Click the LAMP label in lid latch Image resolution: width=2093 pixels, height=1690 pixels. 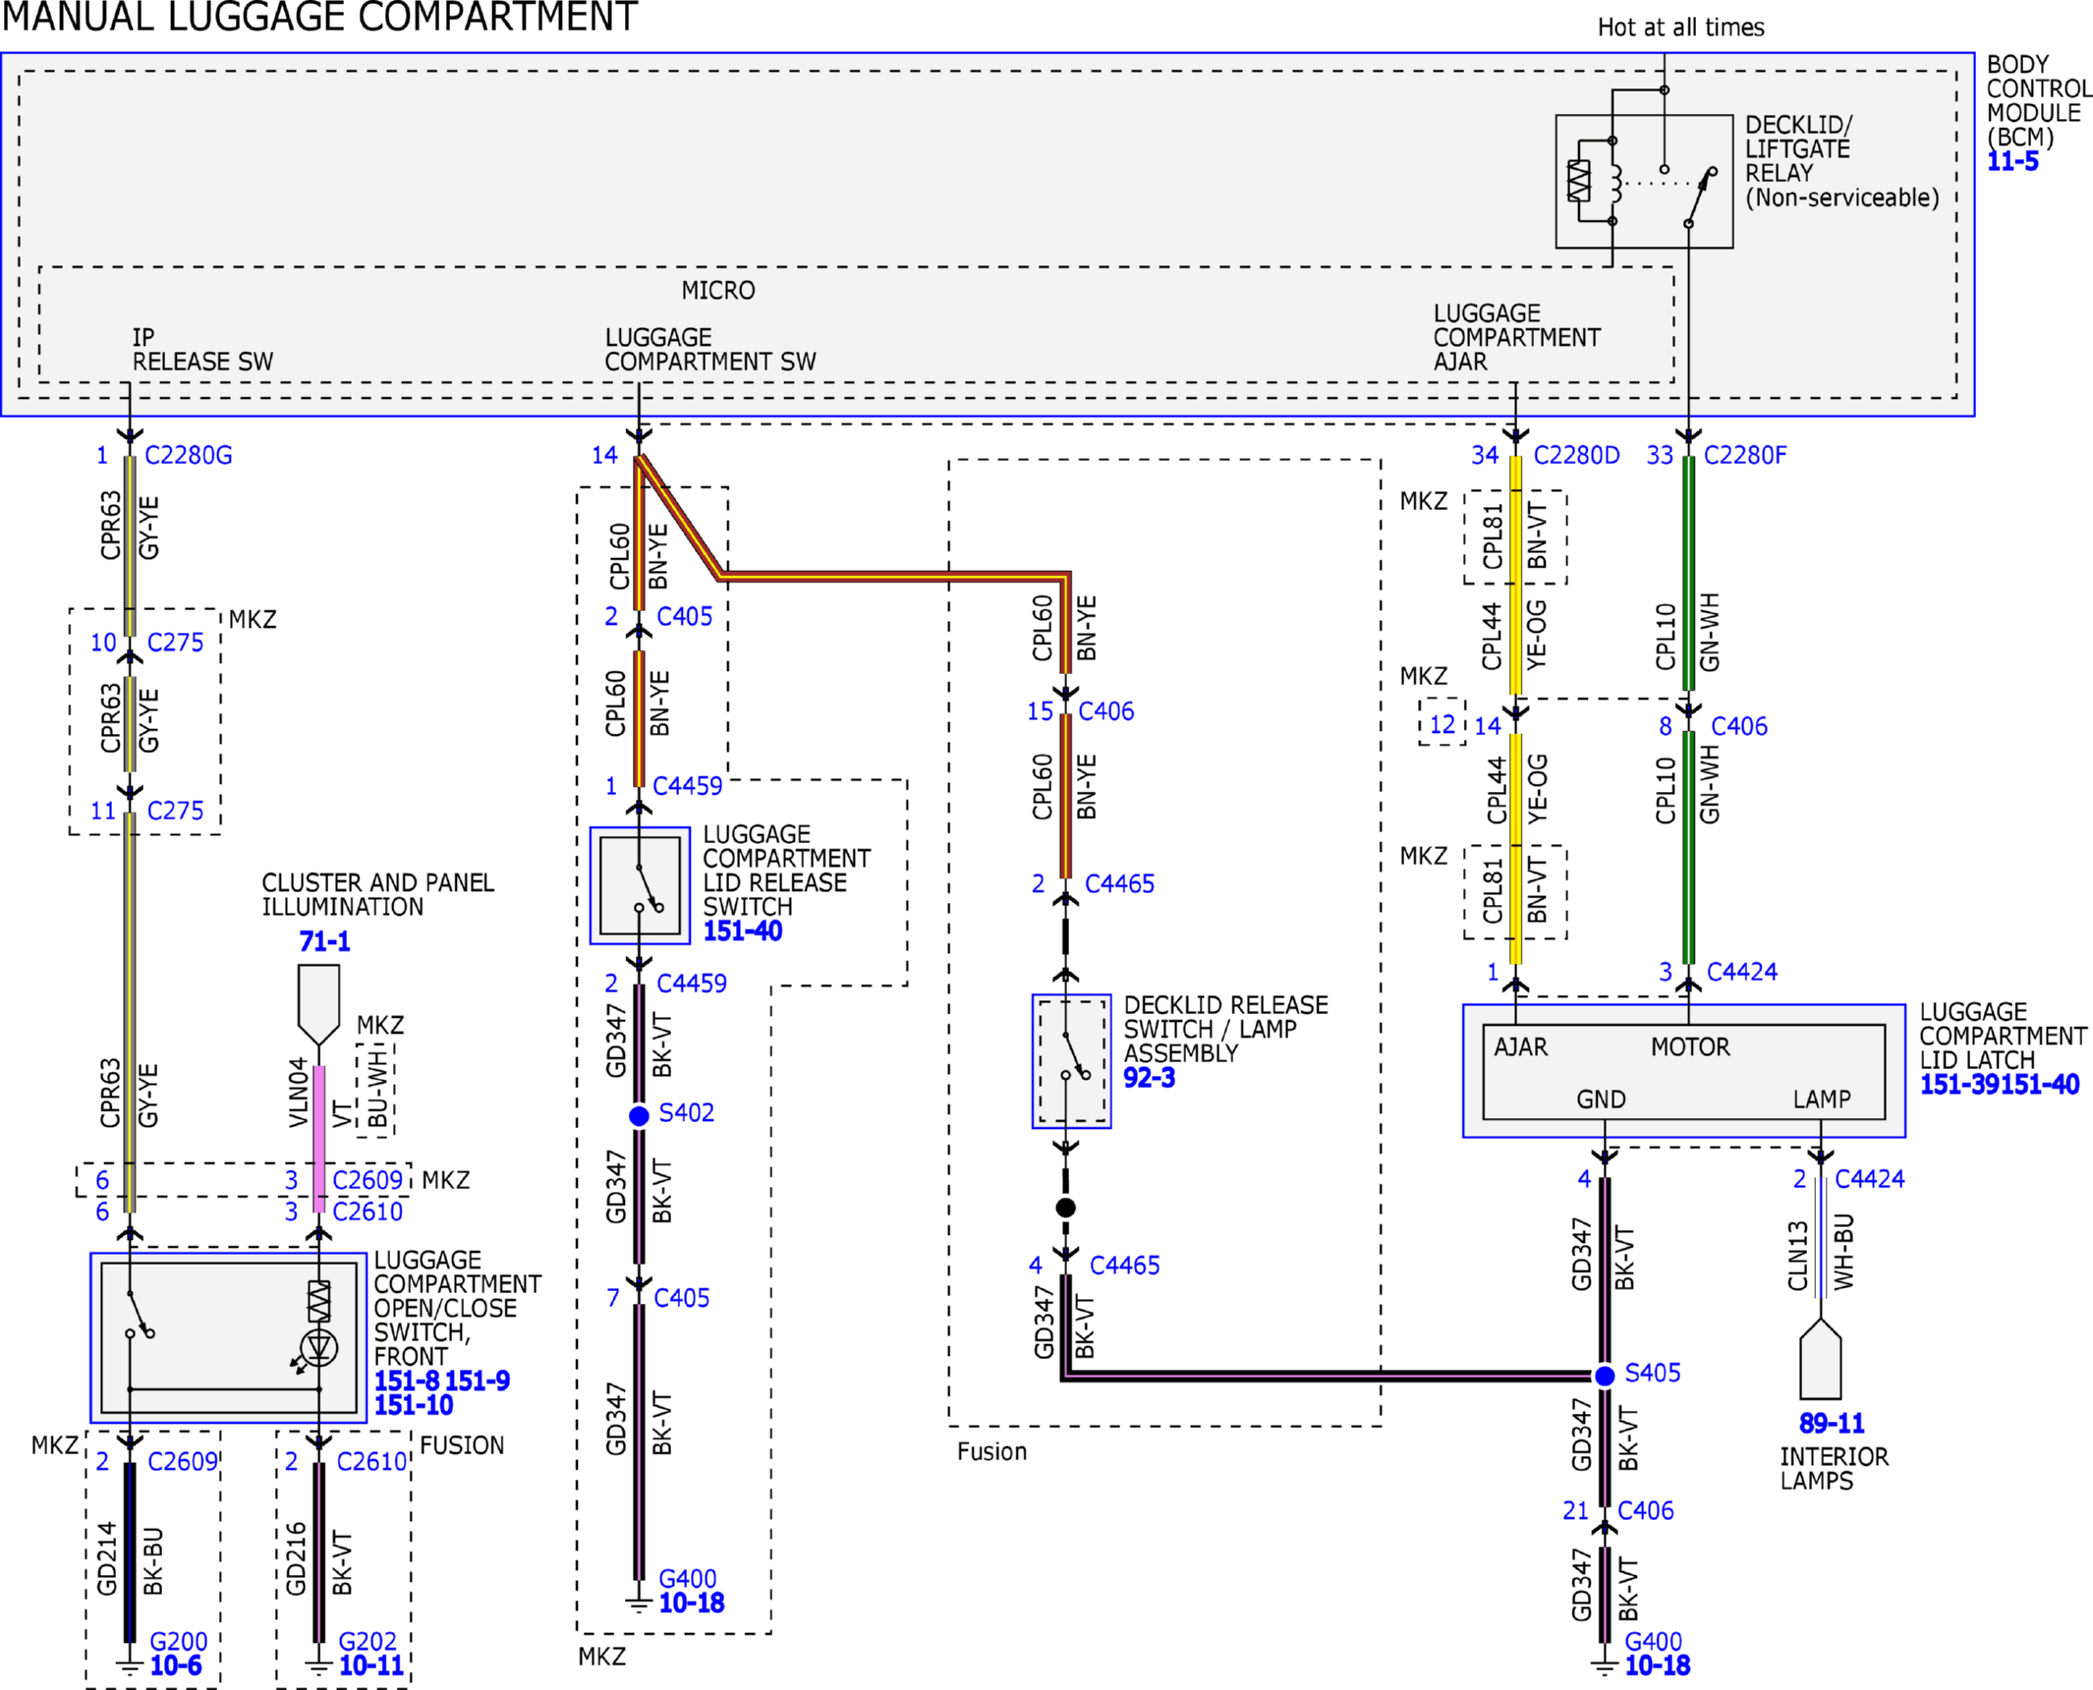1822,1099
